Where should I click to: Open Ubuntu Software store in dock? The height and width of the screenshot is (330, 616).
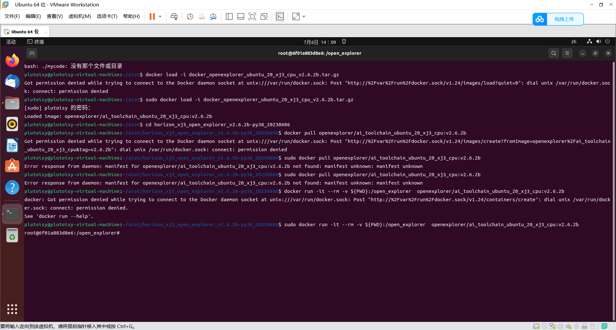pyautogui.click(x=12, y=166)
